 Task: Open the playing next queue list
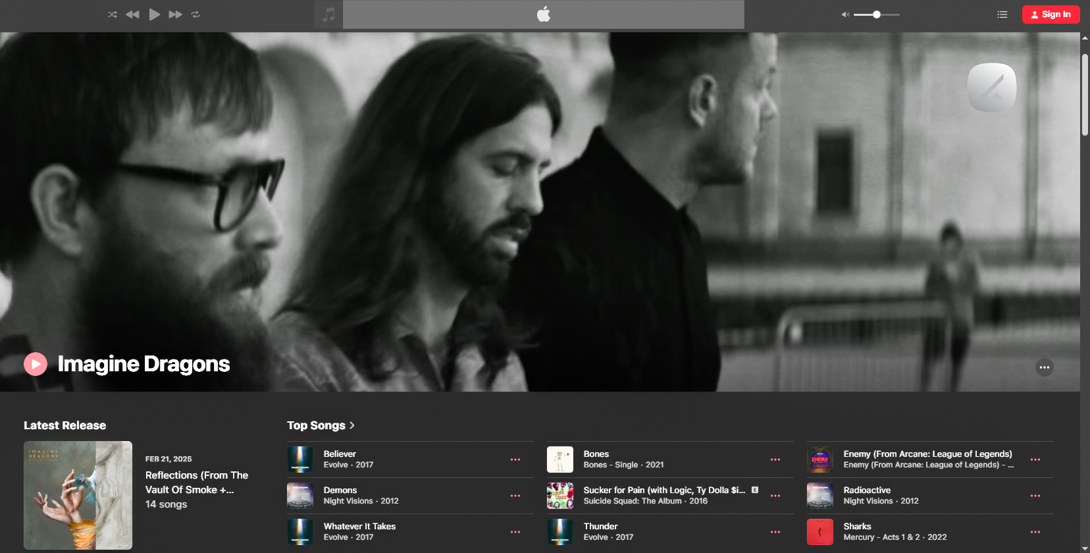click(x=1002, y=14)
